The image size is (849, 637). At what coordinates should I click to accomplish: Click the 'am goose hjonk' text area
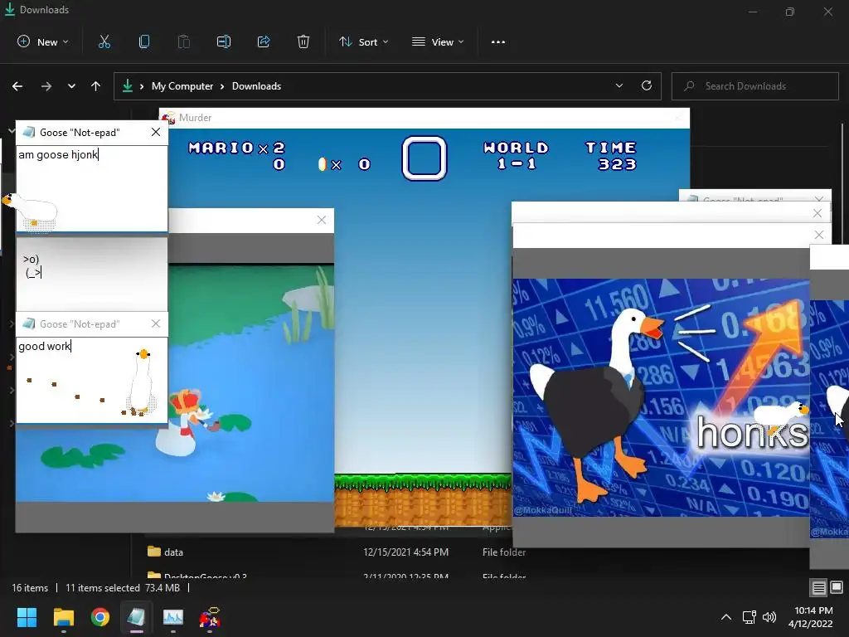[92, 188]
